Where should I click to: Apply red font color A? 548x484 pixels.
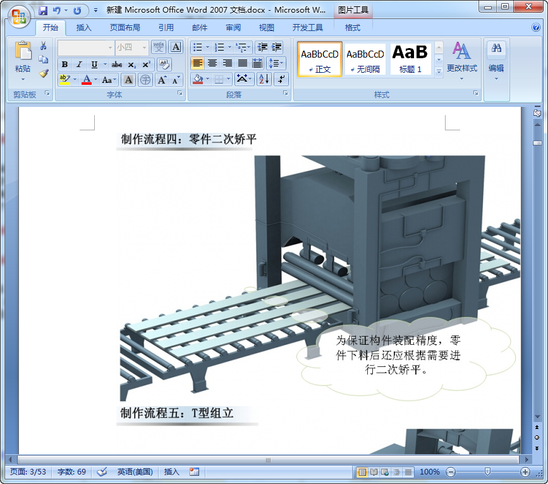tap(87, 80)
